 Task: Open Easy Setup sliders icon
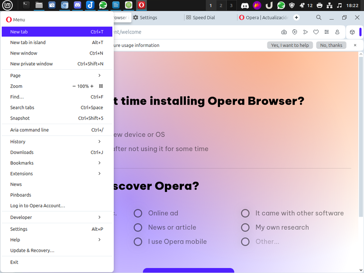[327, 32]
